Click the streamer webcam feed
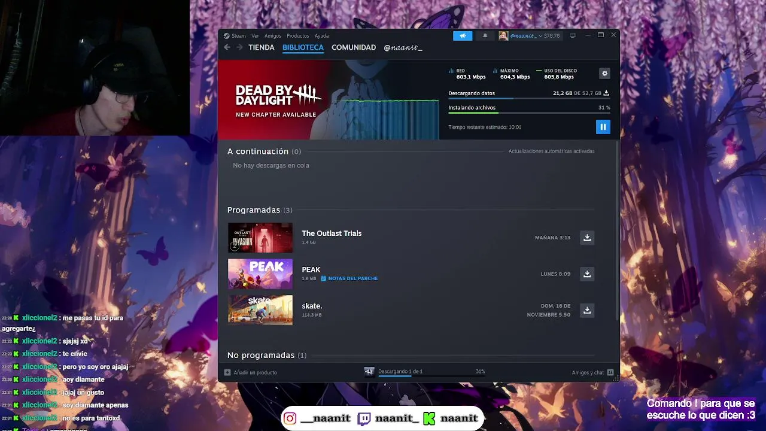The height and width of the screenshot is (431, 766). [x=95, y=68]
